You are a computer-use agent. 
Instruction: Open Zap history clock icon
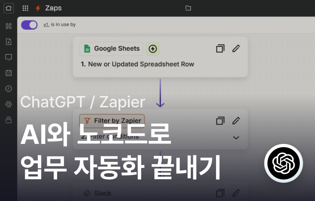(8, 89)
